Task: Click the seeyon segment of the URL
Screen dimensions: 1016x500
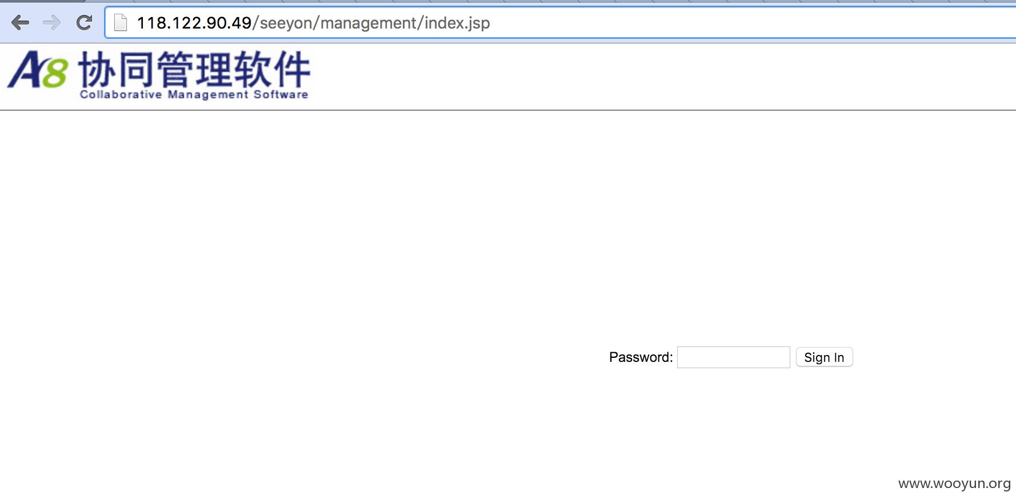Action: coord(286,23)
